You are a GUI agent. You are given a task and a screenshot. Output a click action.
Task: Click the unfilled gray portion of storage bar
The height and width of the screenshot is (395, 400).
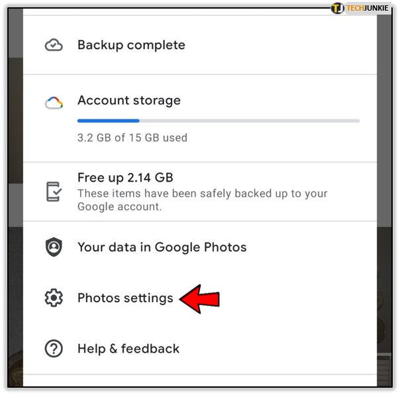(250, 121)
